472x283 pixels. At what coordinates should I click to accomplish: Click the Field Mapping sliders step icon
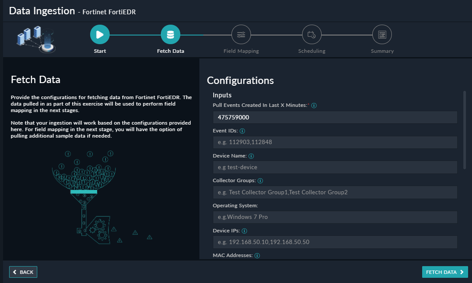241,35
